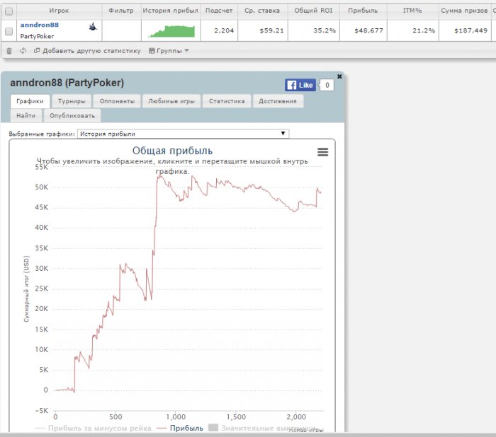This screenshot has height=437, width=496.
Task: Open the Найти tab
Action: pyautogui.click(x=26, y=115)
